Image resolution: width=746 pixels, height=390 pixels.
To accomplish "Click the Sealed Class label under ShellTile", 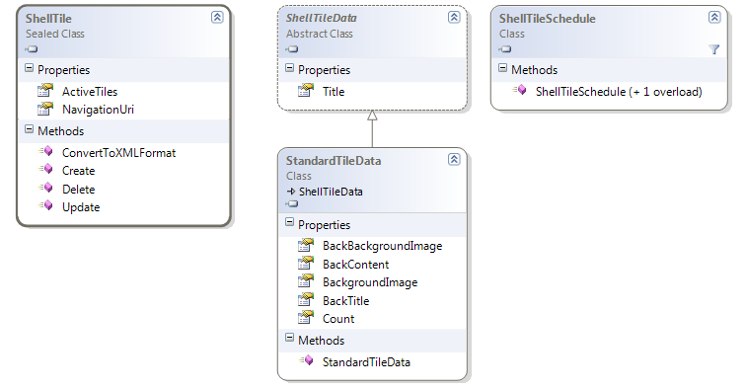I will tap(55, 34).
